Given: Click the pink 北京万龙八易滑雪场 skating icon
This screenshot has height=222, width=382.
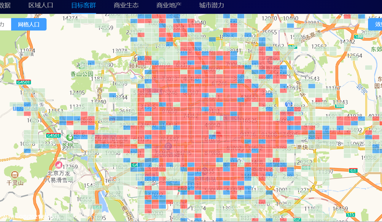Looking at the screenshot, I should (58, 164).
